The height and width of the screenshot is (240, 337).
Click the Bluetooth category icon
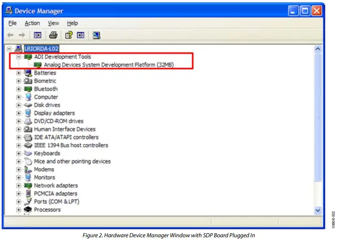pyautogui.click(x=28, y=89)
